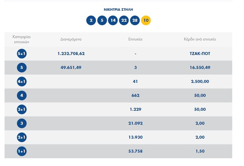Click the 1+1 category badge
This screenshot has width=244, height=166.
(22, 151)
